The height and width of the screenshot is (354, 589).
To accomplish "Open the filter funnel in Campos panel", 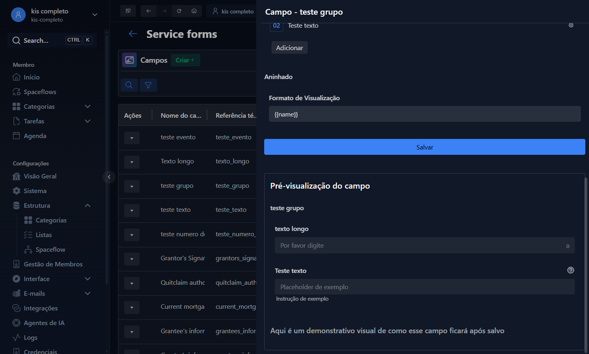I will pos(148,85).
